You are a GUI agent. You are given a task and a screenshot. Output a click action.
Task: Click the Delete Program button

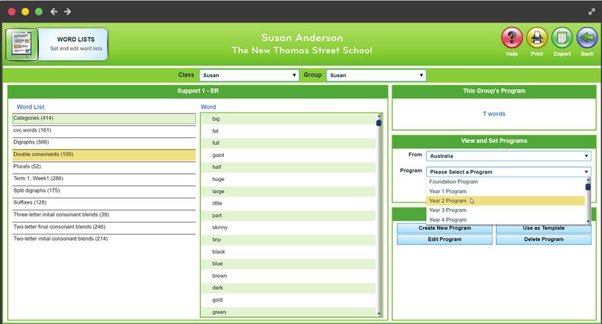point(544,239)
